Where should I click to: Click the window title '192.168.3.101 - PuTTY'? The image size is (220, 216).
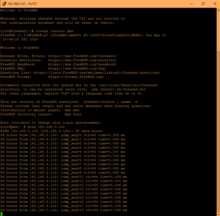pyautogui.click(x=23, y=4)
